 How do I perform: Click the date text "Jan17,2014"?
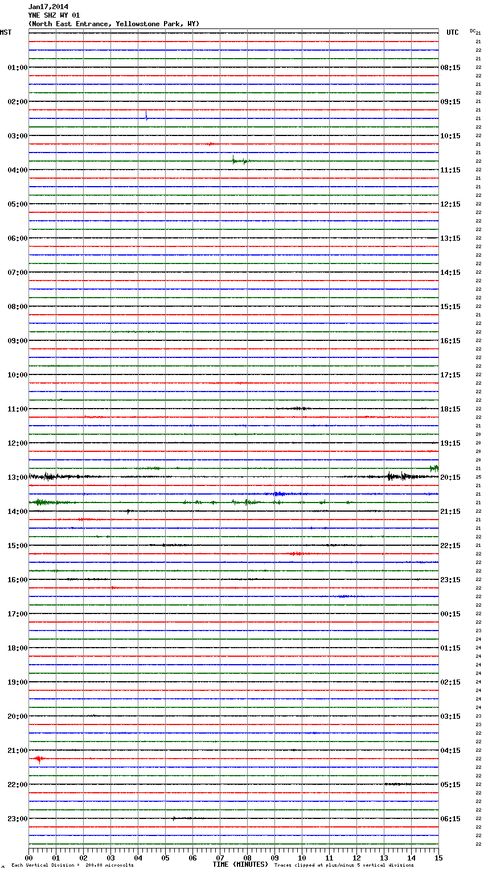coord(48,7)
